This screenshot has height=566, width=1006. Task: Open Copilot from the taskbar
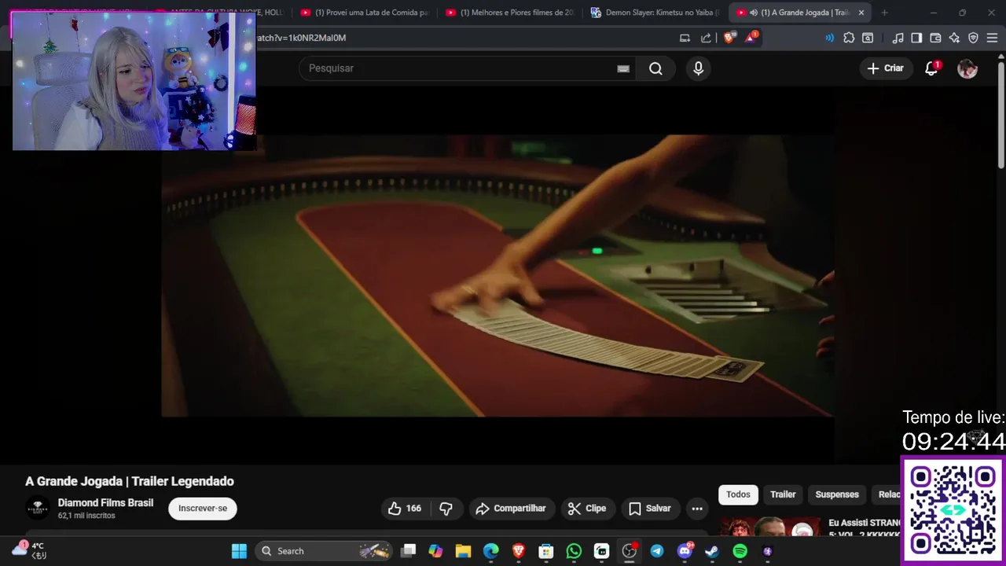point(435,551)
